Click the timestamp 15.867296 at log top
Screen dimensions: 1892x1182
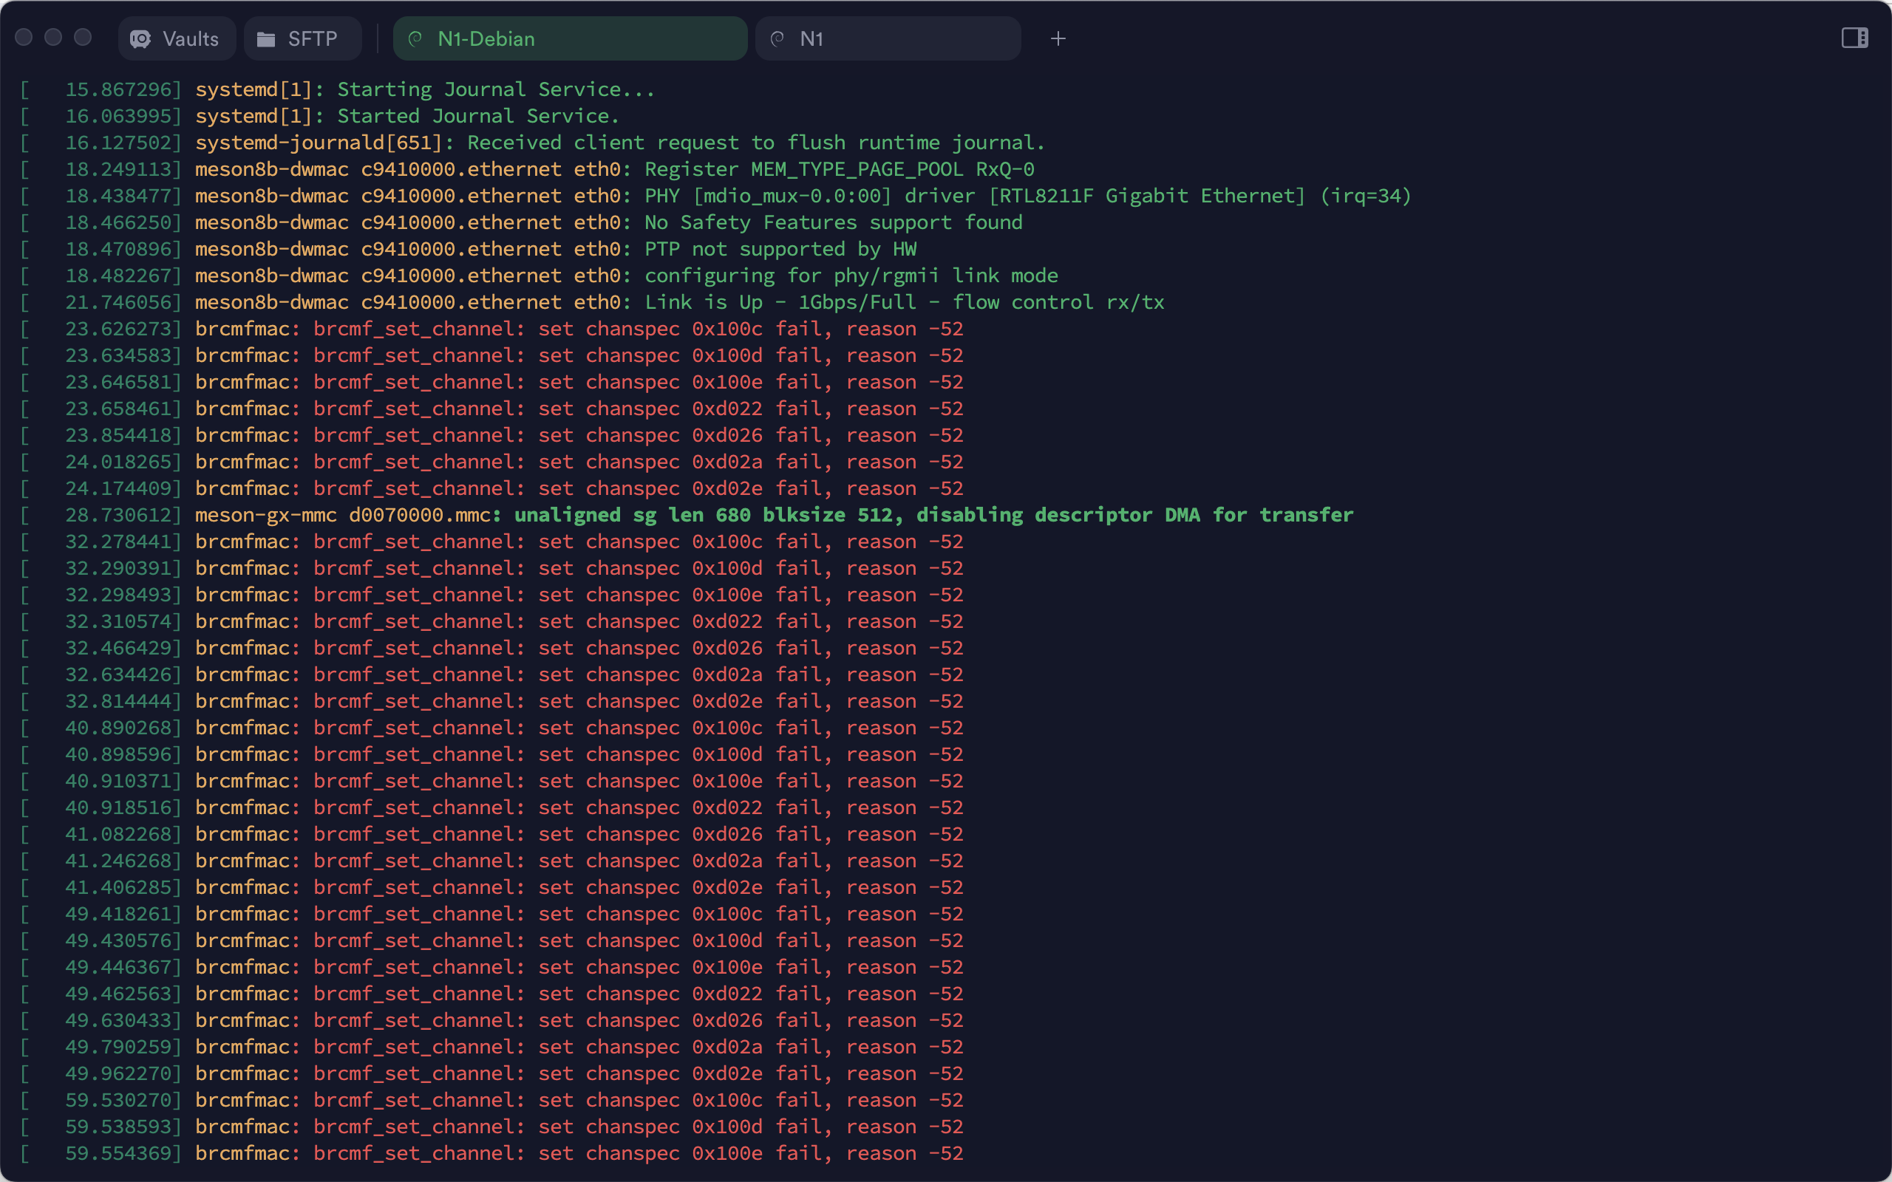tap(123, 89)
